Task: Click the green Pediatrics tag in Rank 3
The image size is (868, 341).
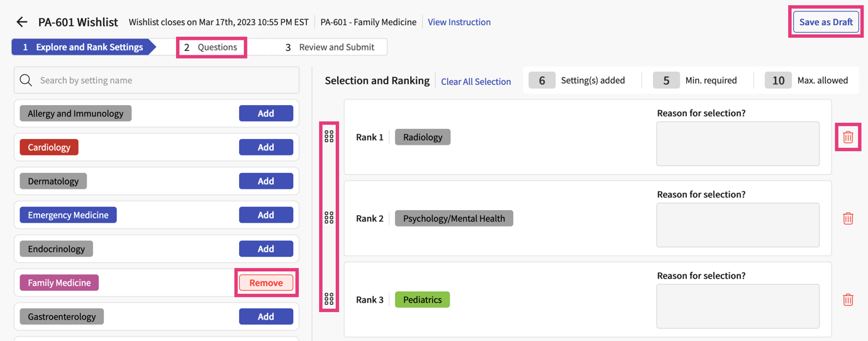Action: point(422,299)
